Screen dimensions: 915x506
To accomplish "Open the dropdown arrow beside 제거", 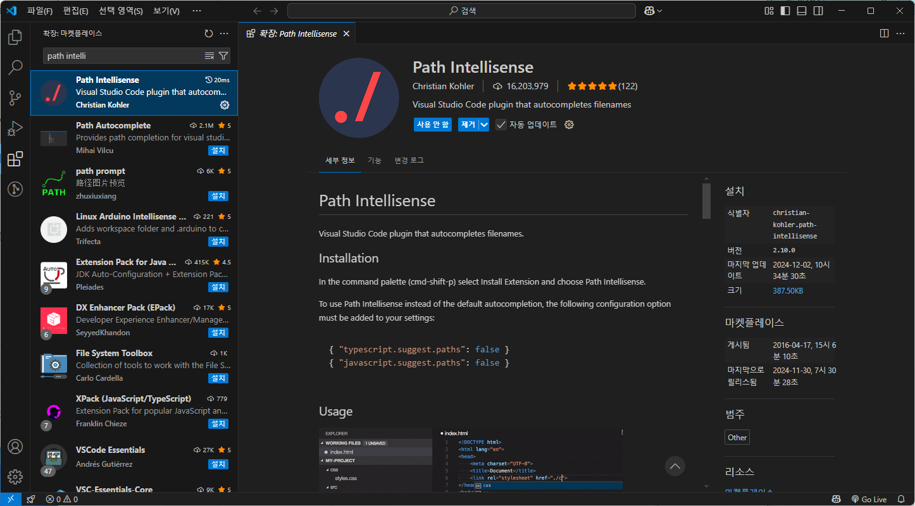I will (484, 125).
